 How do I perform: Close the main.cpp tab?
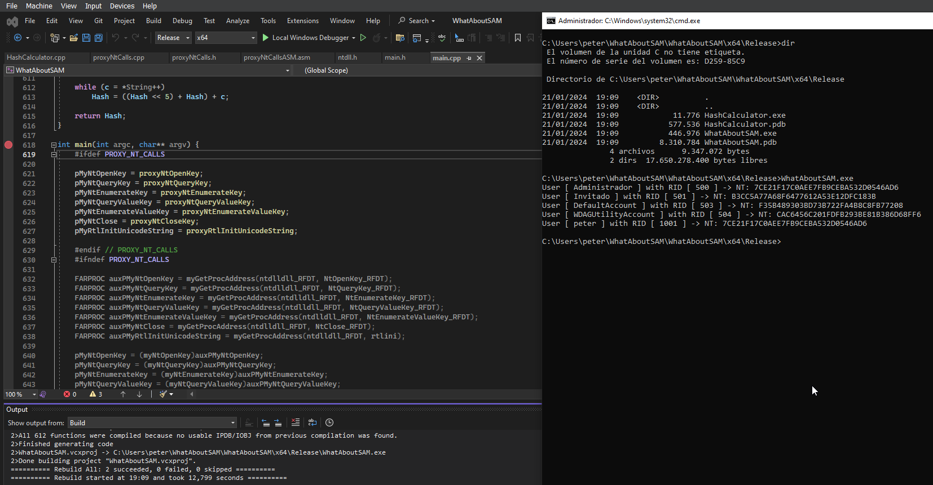point(479,58)
